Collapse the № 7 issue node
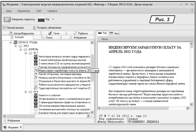Viewport: 196px width, 132px height. (x=25, y=53)
